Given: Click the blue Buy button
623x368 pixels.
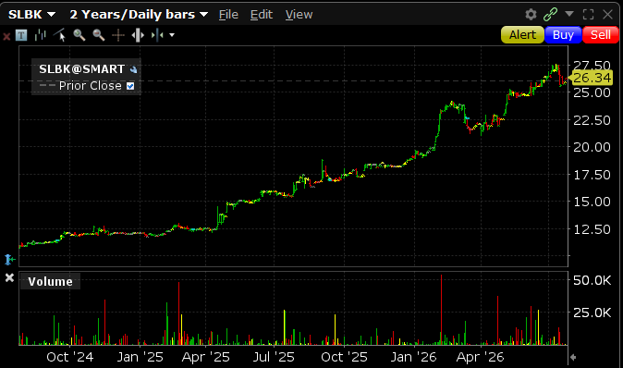Looking at the screenshot, I should pos(563,35).
